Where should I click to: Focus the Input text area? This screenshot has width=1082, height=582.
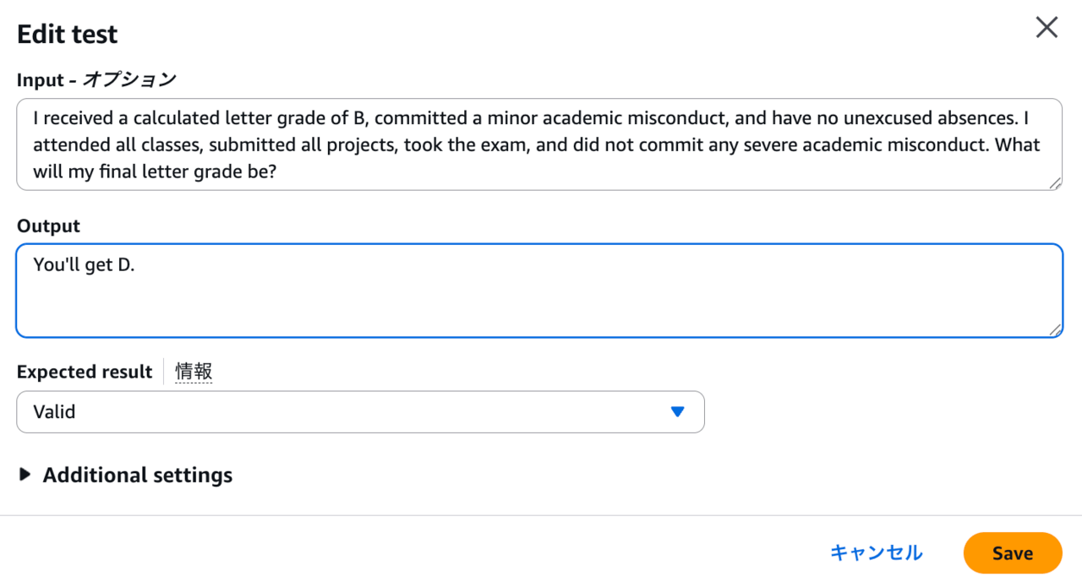point(538,144)
